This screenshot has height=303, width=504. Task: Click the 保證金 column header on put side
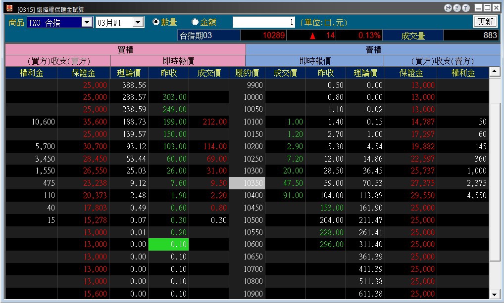(411, 73)
